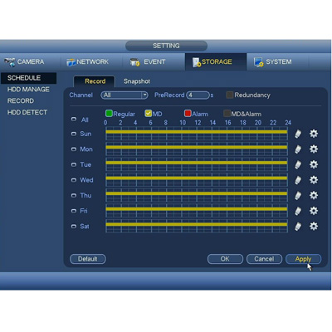The image size is (332, 332).
Task: Open gear settings for Thursday schedule
Action: coord(314,195)
